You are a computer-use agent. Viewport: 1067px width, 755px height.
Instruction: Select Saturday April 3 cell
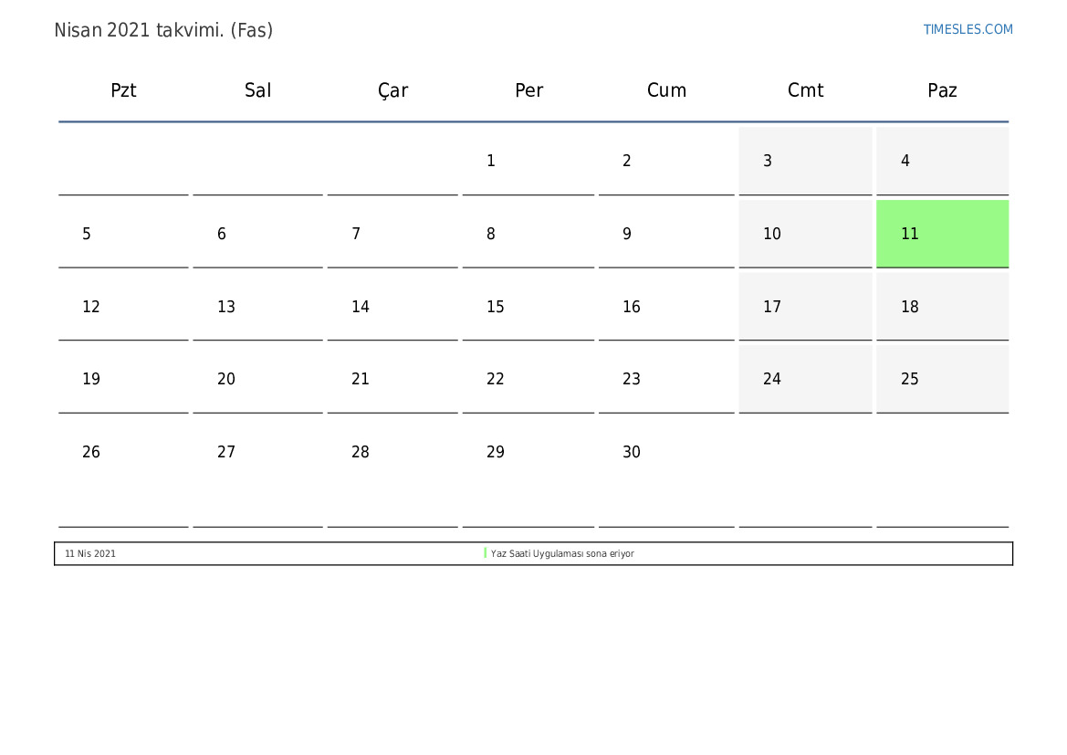click(x=805, y=161)
